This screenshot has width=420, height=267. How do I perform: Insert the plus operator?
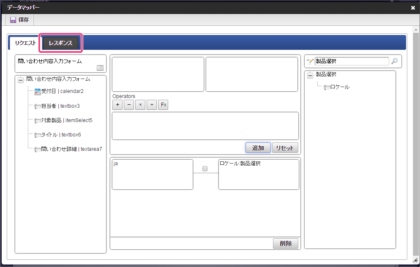[117, 105]
